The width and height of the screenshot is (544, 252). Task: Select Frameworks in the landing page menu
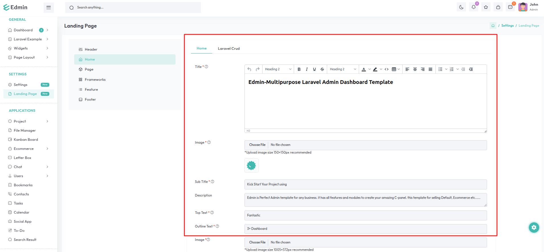[95, 80]
